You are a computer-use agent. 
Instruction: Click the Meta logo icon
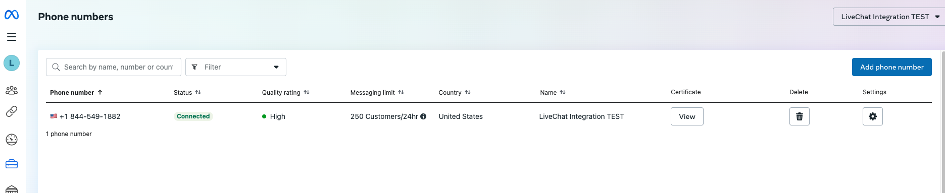[x=12, y=15]
